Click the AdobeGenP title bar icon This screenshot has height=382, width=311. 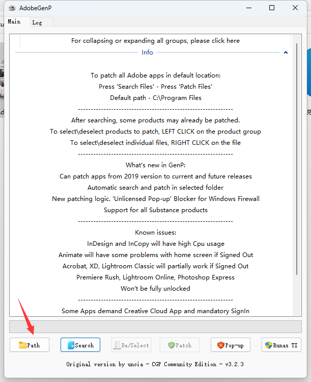[x=12, y=8]
